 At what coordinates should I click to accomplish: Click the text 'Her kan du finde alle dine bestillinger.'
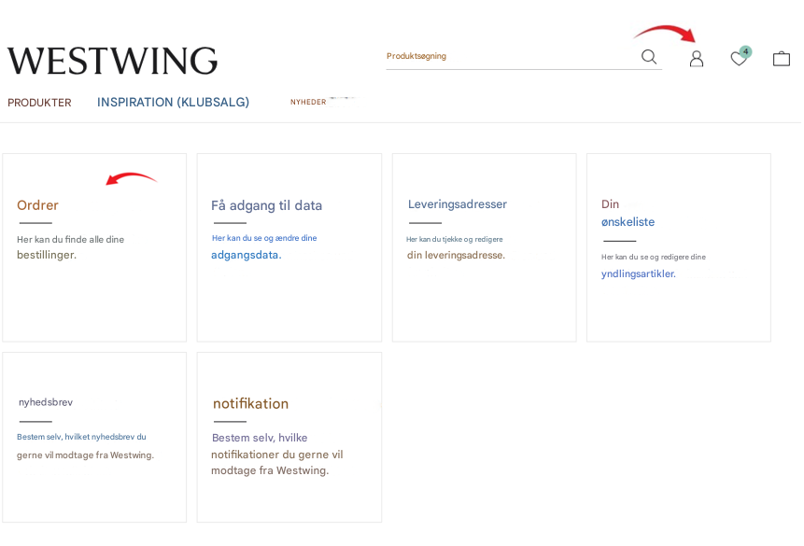(x=70, y=247)
